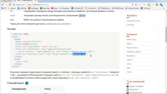Click the green Q extension icon
The image size is (167, 94).
157,5
